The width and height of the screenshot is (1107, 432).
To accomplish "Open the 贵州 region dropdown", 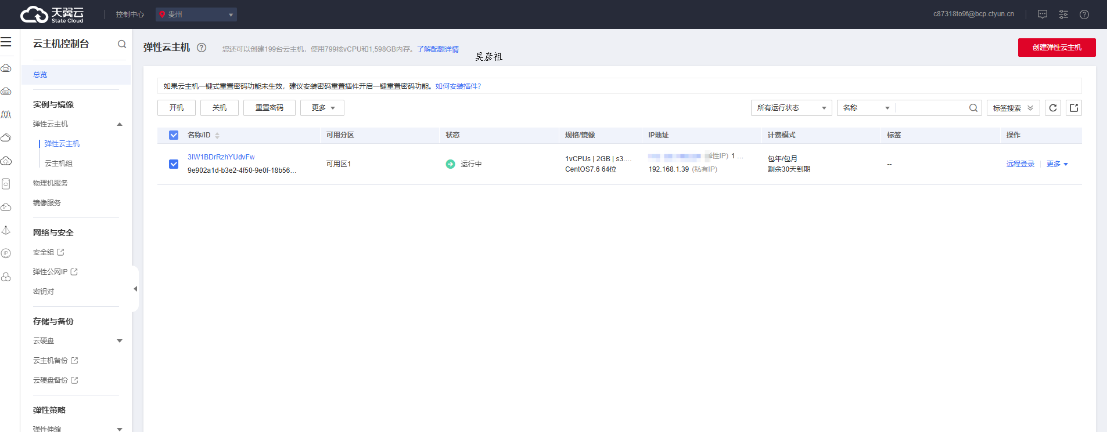I will (x=196, y=14).
